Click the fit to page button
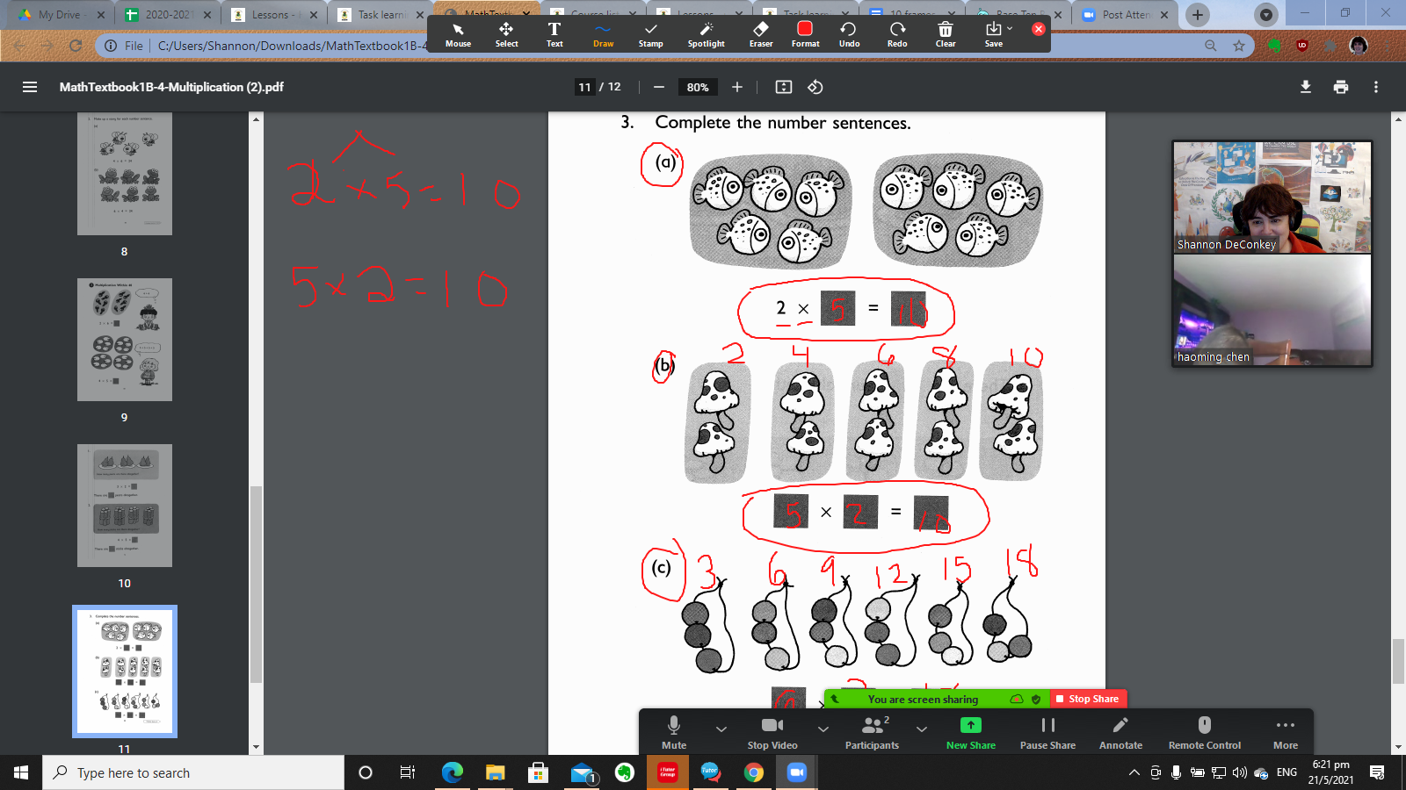Image resolution: width=1406 pixels, height=790 pixels. (784, 87)
